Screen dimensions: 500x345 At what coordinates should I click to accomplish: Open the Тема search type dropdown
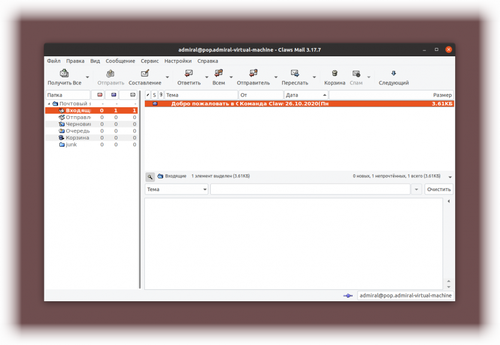(176, 189)
